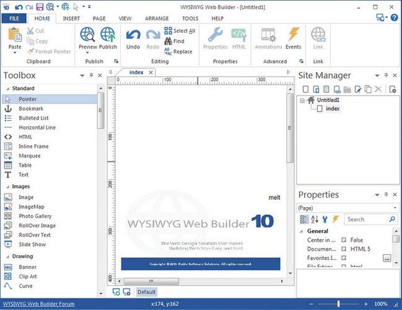Click the zoom slider handle in status bar
The image size is (402, 310).
338,304
